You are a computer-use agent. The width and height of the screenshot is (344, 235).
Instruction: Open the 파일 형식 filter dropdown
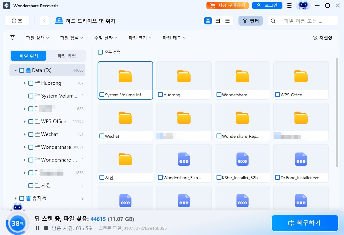click(x=72, y=38)
